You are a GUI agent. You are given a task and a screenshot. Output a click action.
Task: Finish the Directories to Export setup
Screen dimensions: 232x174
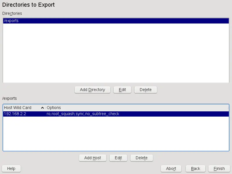(x=219, y=168)
